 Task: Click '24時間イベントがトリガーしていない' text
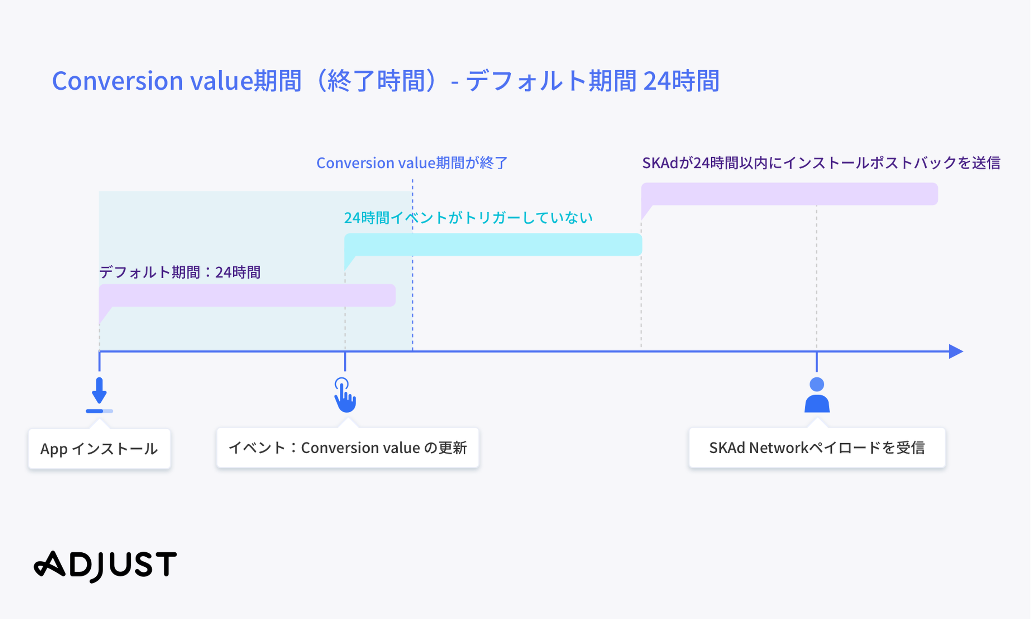[x=469, y=218]
